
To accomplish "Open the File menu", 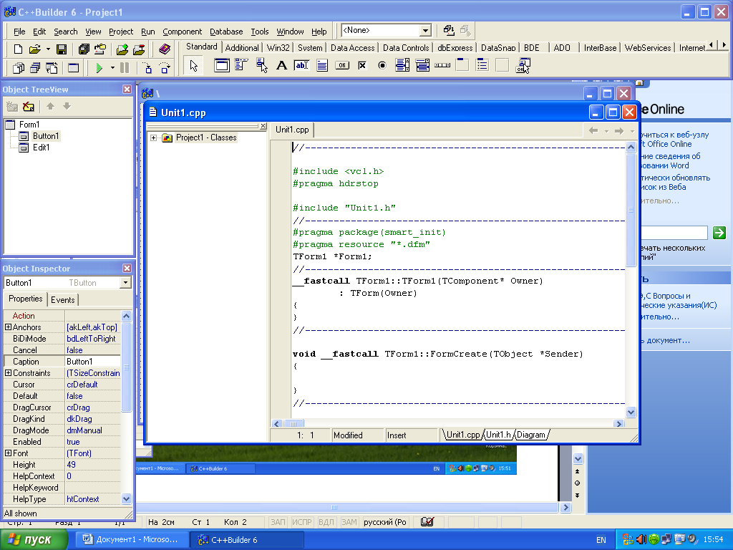I will pos(19,32).
